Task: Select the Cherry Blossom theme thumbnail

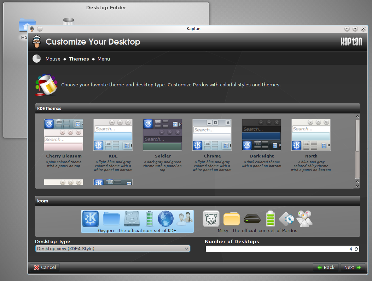Action: point(63,135)
